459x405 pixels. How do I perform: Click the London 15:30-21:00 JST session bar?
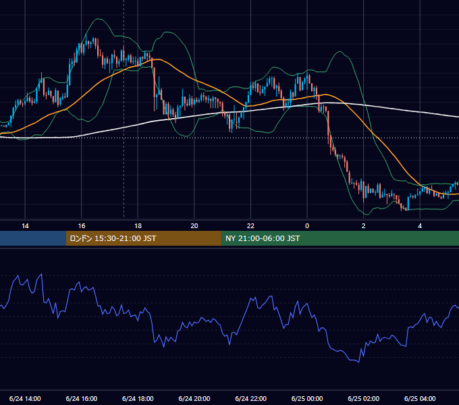coord(143,238)
